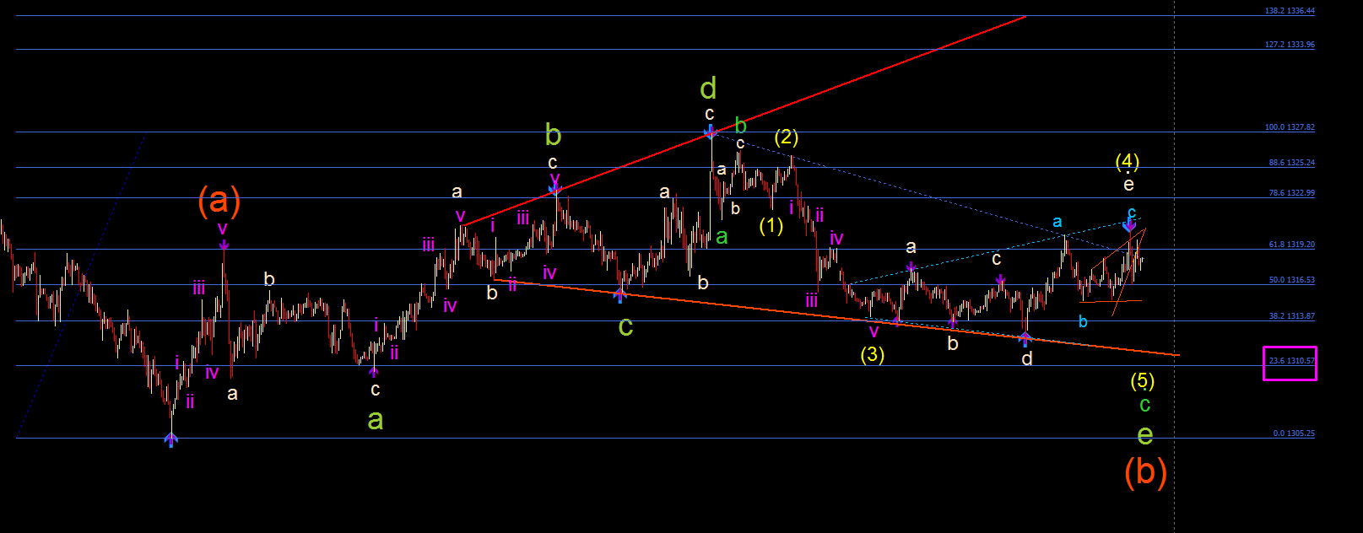1363x533 pixels.
Task: Select the lower orange descending trendline
Action: tap(836, 317)
